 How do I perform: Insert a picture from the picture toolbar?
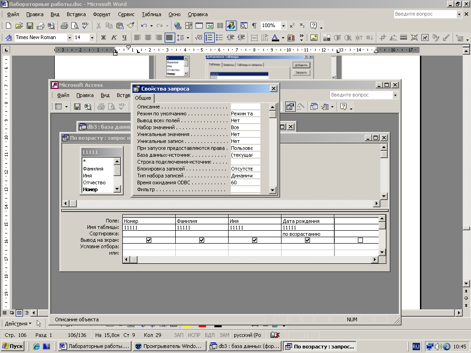coord(314,38)
